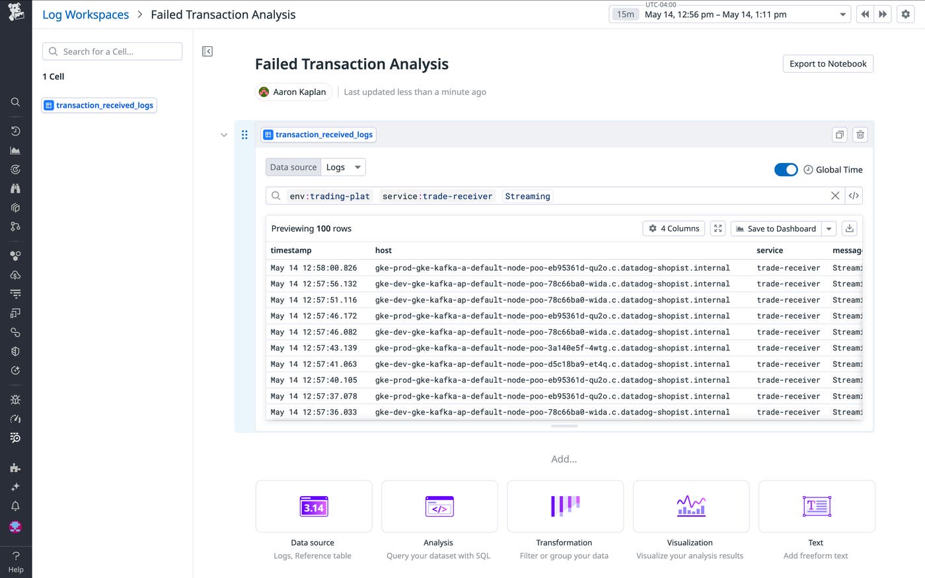Expand the Save to Dashboard options arrow
The height and width of the screenshot is (578, 925).
click(x=829, y=229)
